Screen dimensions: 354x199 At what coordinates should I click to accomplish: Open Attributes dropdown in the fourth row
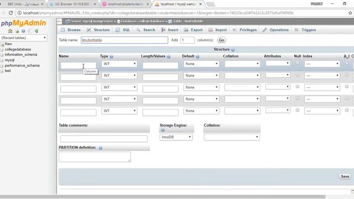coord(278,98)
